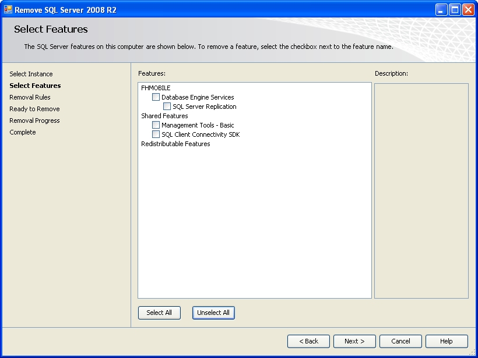Go back with the < Back button

pos(308,341)
